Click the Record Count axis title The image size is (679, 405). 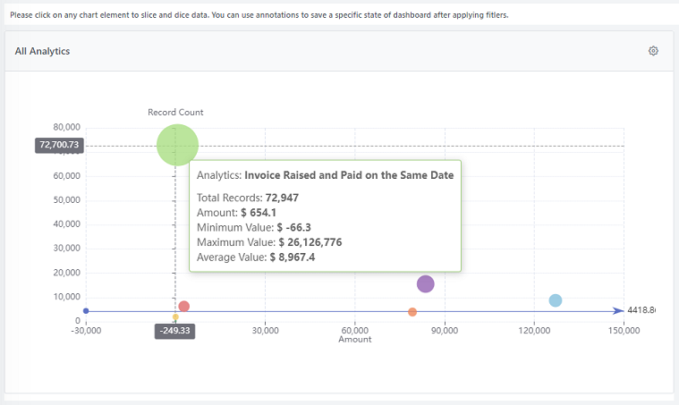[175, 112]
